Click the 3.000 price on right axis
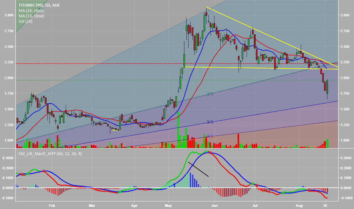Image resolution: width=354 pixels, height=209 pixels. point(345,15)
